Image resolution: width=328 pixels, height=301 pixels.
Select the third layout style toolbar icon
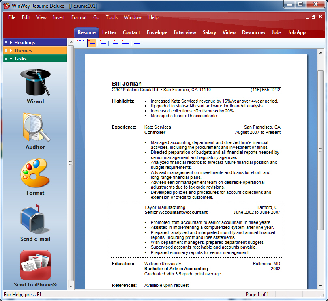tap(103, 42)
